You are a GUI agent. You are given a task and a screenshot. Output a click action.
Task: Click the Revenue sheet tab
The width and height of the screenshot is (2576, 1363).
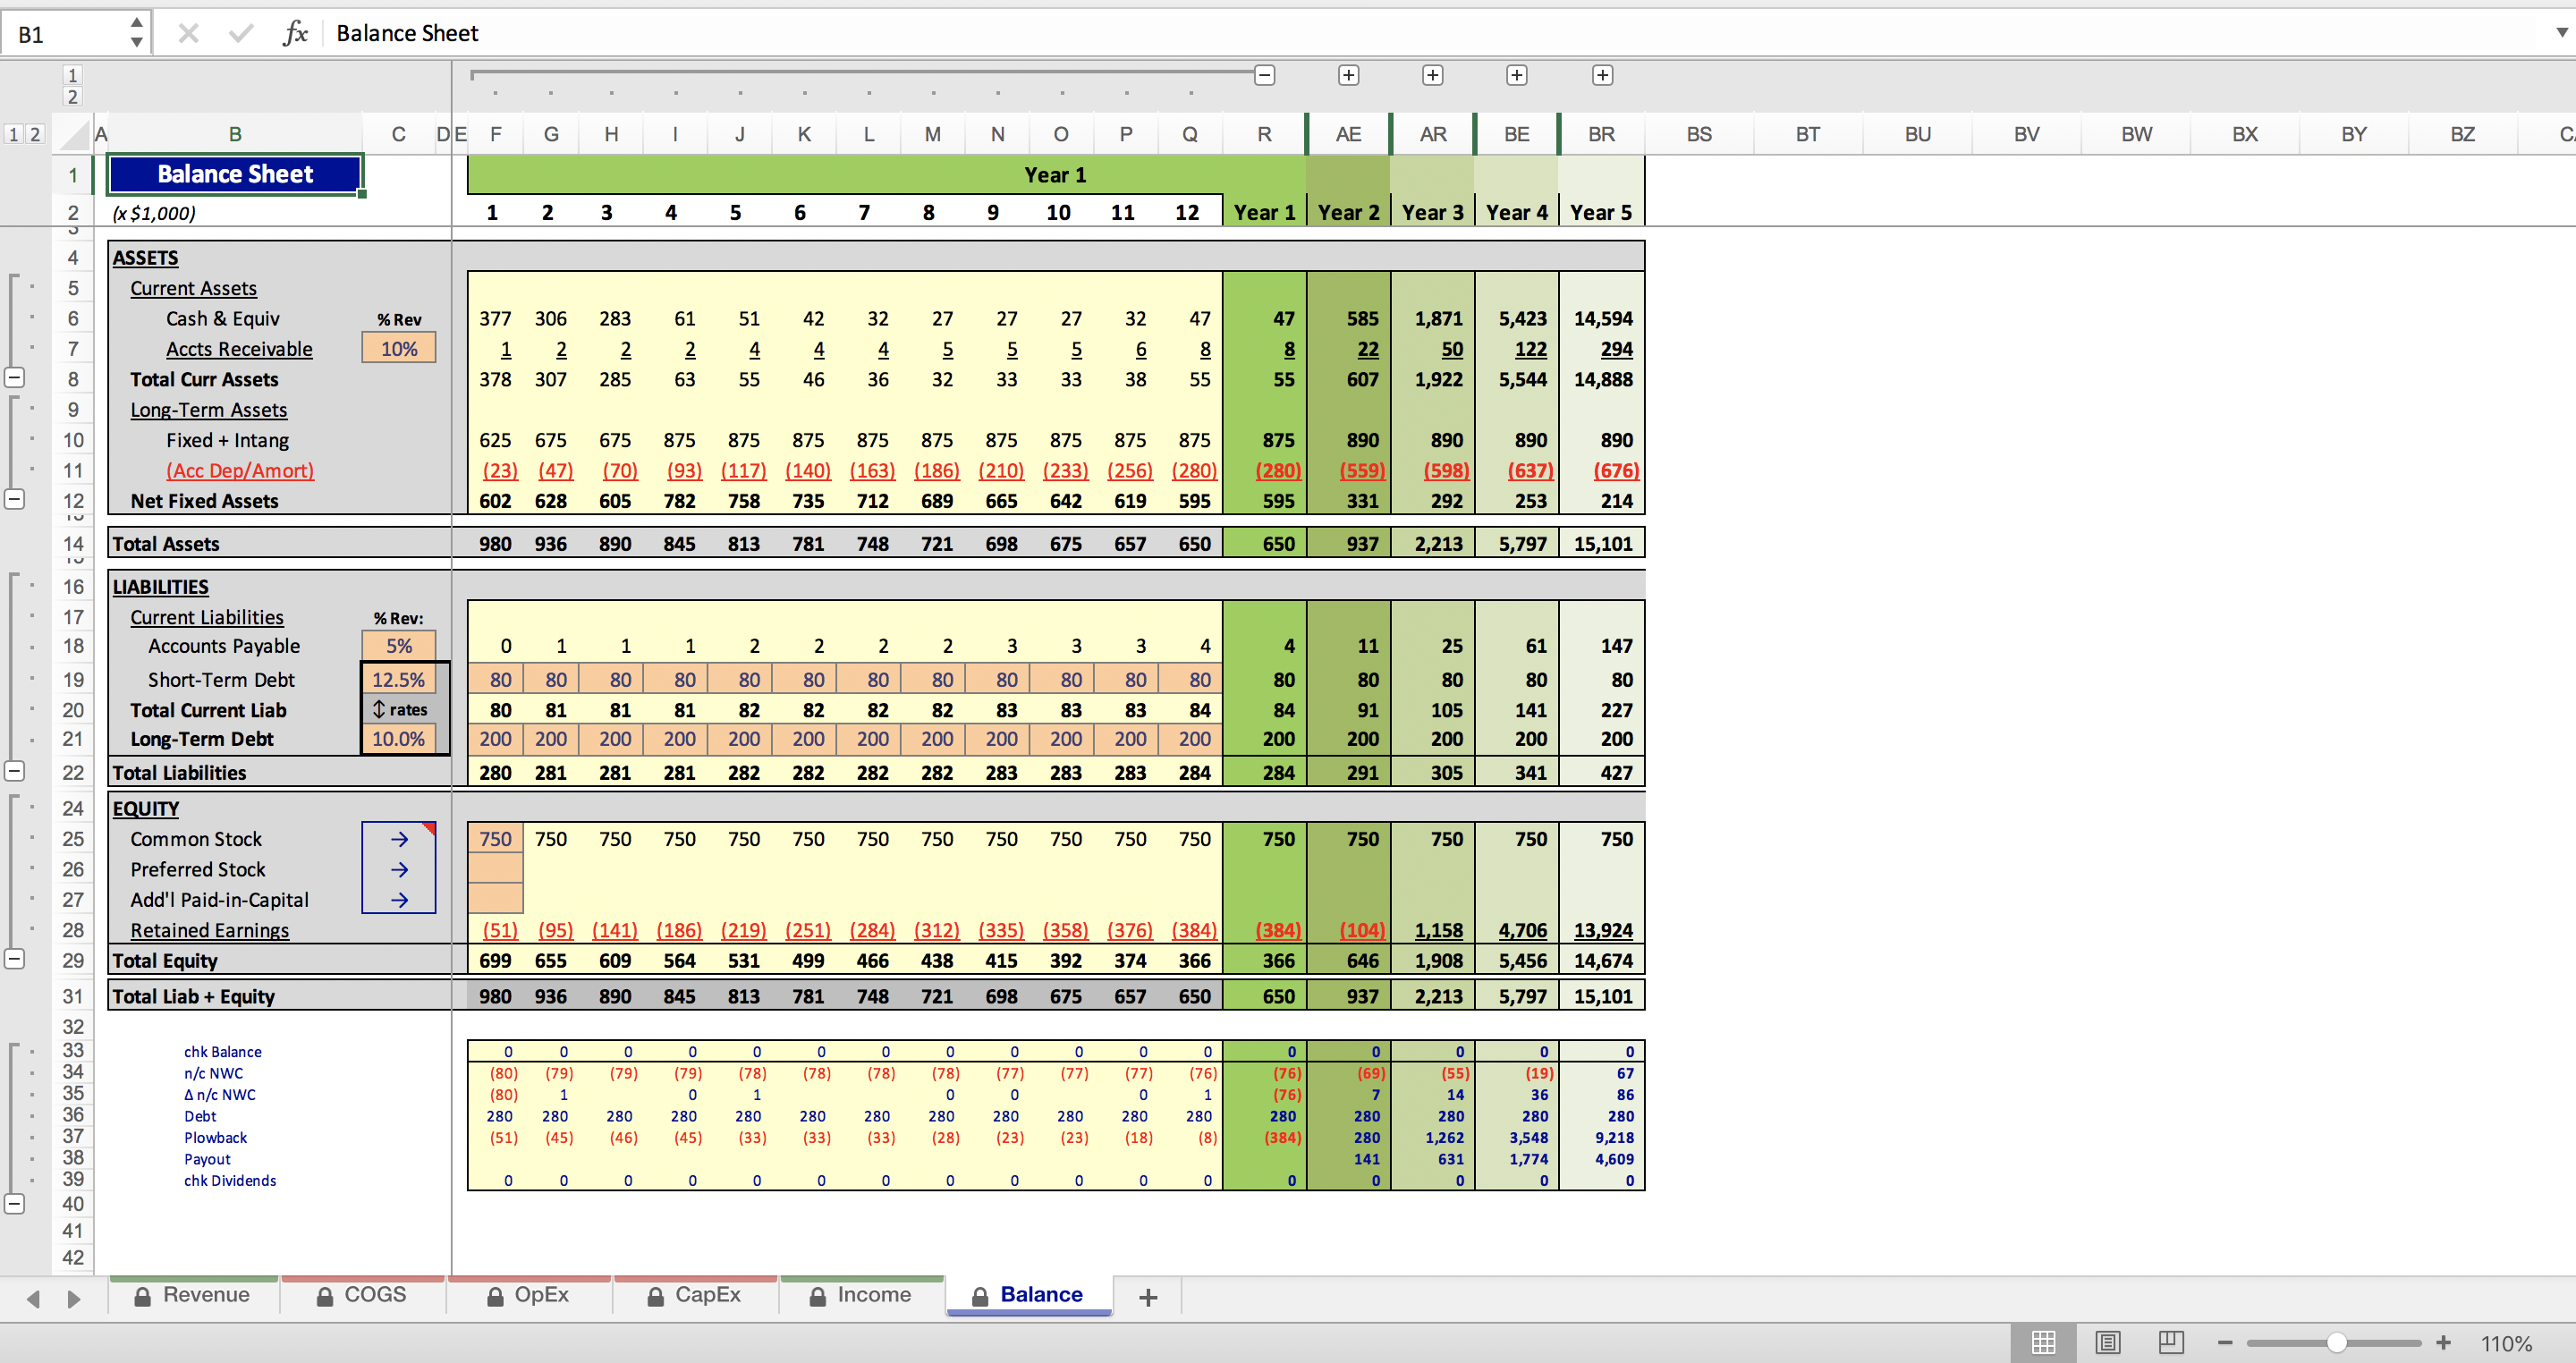(205, 1297)
